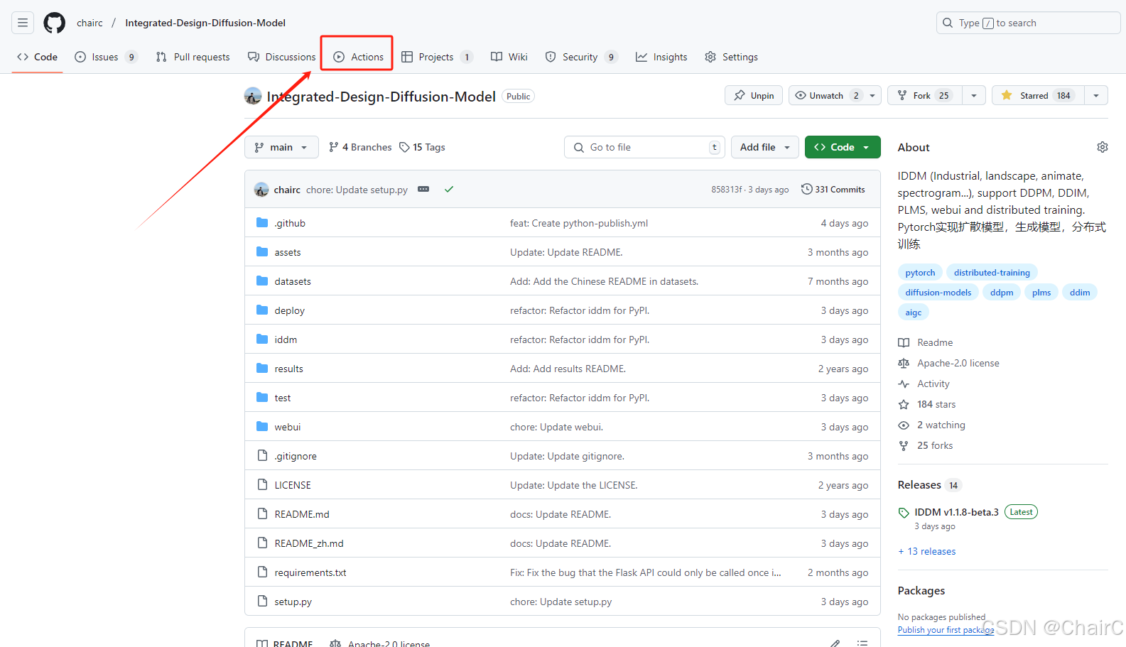Viewport: 1126px width, 647px height.
Task: Click the LICENSE file icon
Action: (x=262, y=485)
